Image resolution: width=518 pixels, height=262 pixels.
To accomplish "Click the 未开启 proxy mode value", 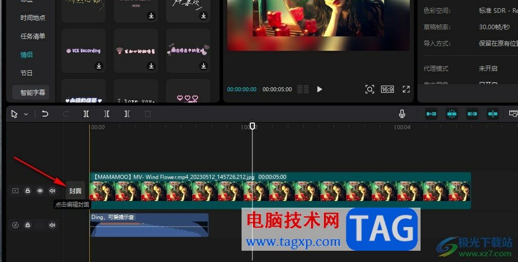I will [x=488, y=68].
